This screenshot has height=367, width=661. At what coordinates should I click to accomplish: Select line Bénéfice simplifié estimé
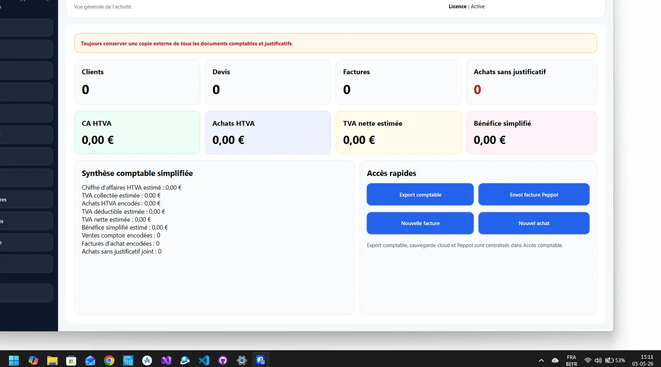pyautogui.click(x=125, y=227)
